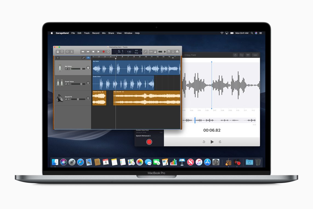Viewport: 313px width, 209px height.
Task: Open the LCD display chevron dropdown
Action: pyautogui.click(x=141, y=52)
